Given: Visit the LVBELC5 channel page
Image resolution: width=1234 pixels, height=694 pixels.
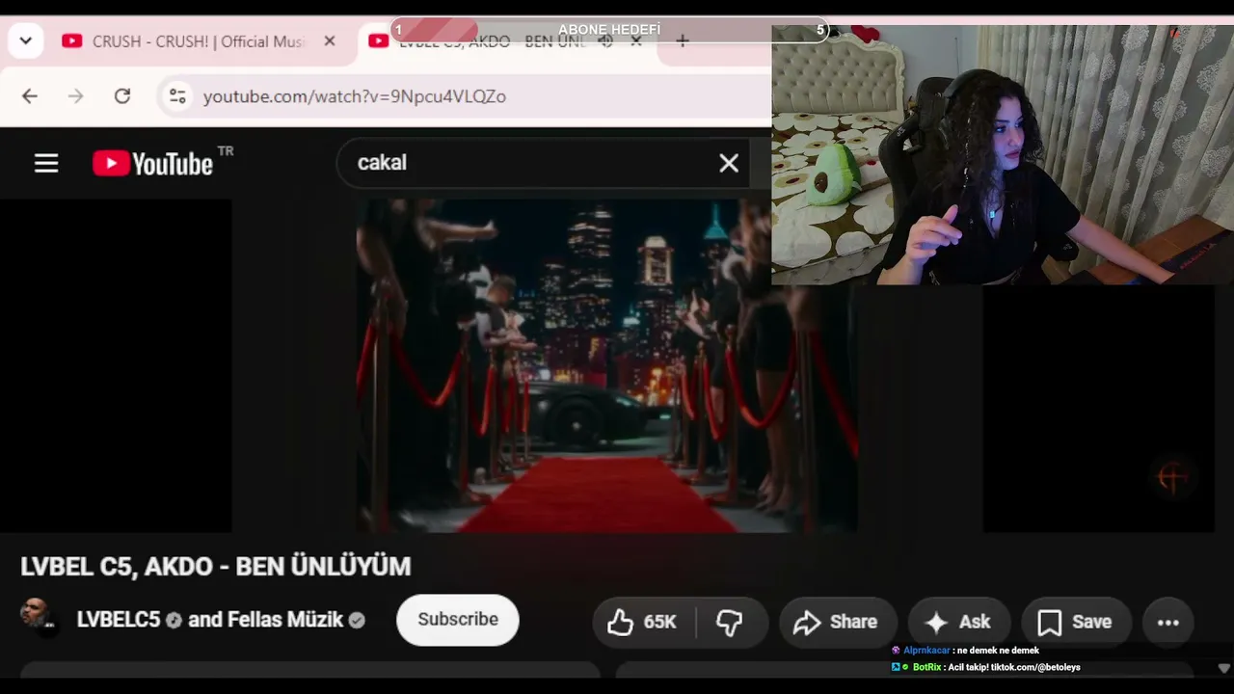Looking at the screenshot, I should coord(119,620).
